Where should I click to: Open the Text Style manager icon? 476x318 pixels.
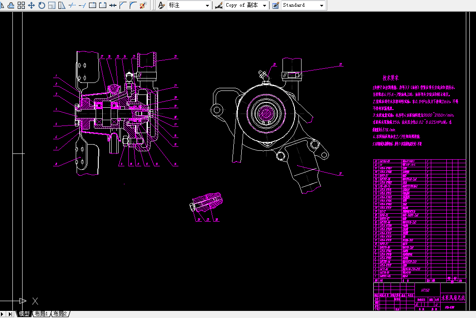coord(162,5)
